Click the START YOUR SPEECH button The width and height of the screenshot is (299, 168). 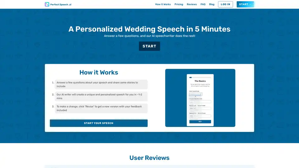click(x=98, y=123)
